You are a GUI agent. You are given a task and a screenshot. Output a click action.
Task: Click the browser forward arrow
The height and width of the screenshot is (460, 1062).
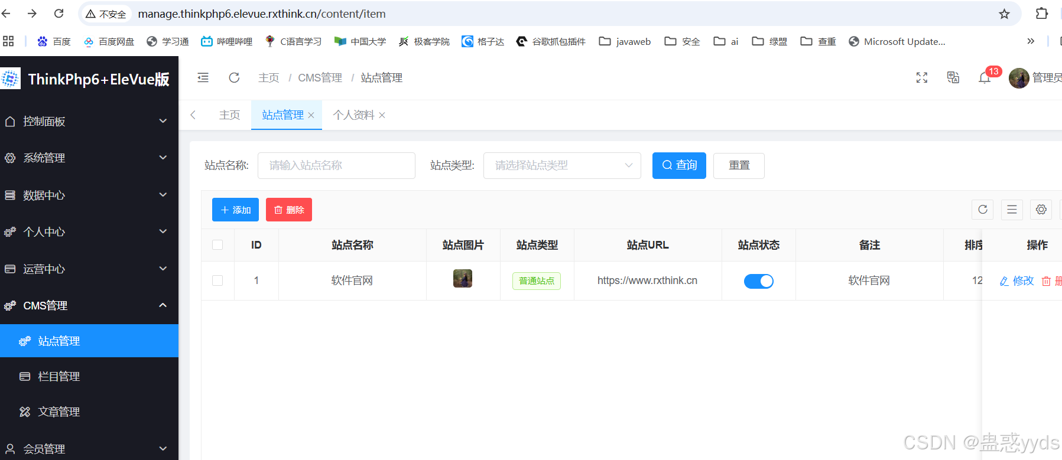33,13
